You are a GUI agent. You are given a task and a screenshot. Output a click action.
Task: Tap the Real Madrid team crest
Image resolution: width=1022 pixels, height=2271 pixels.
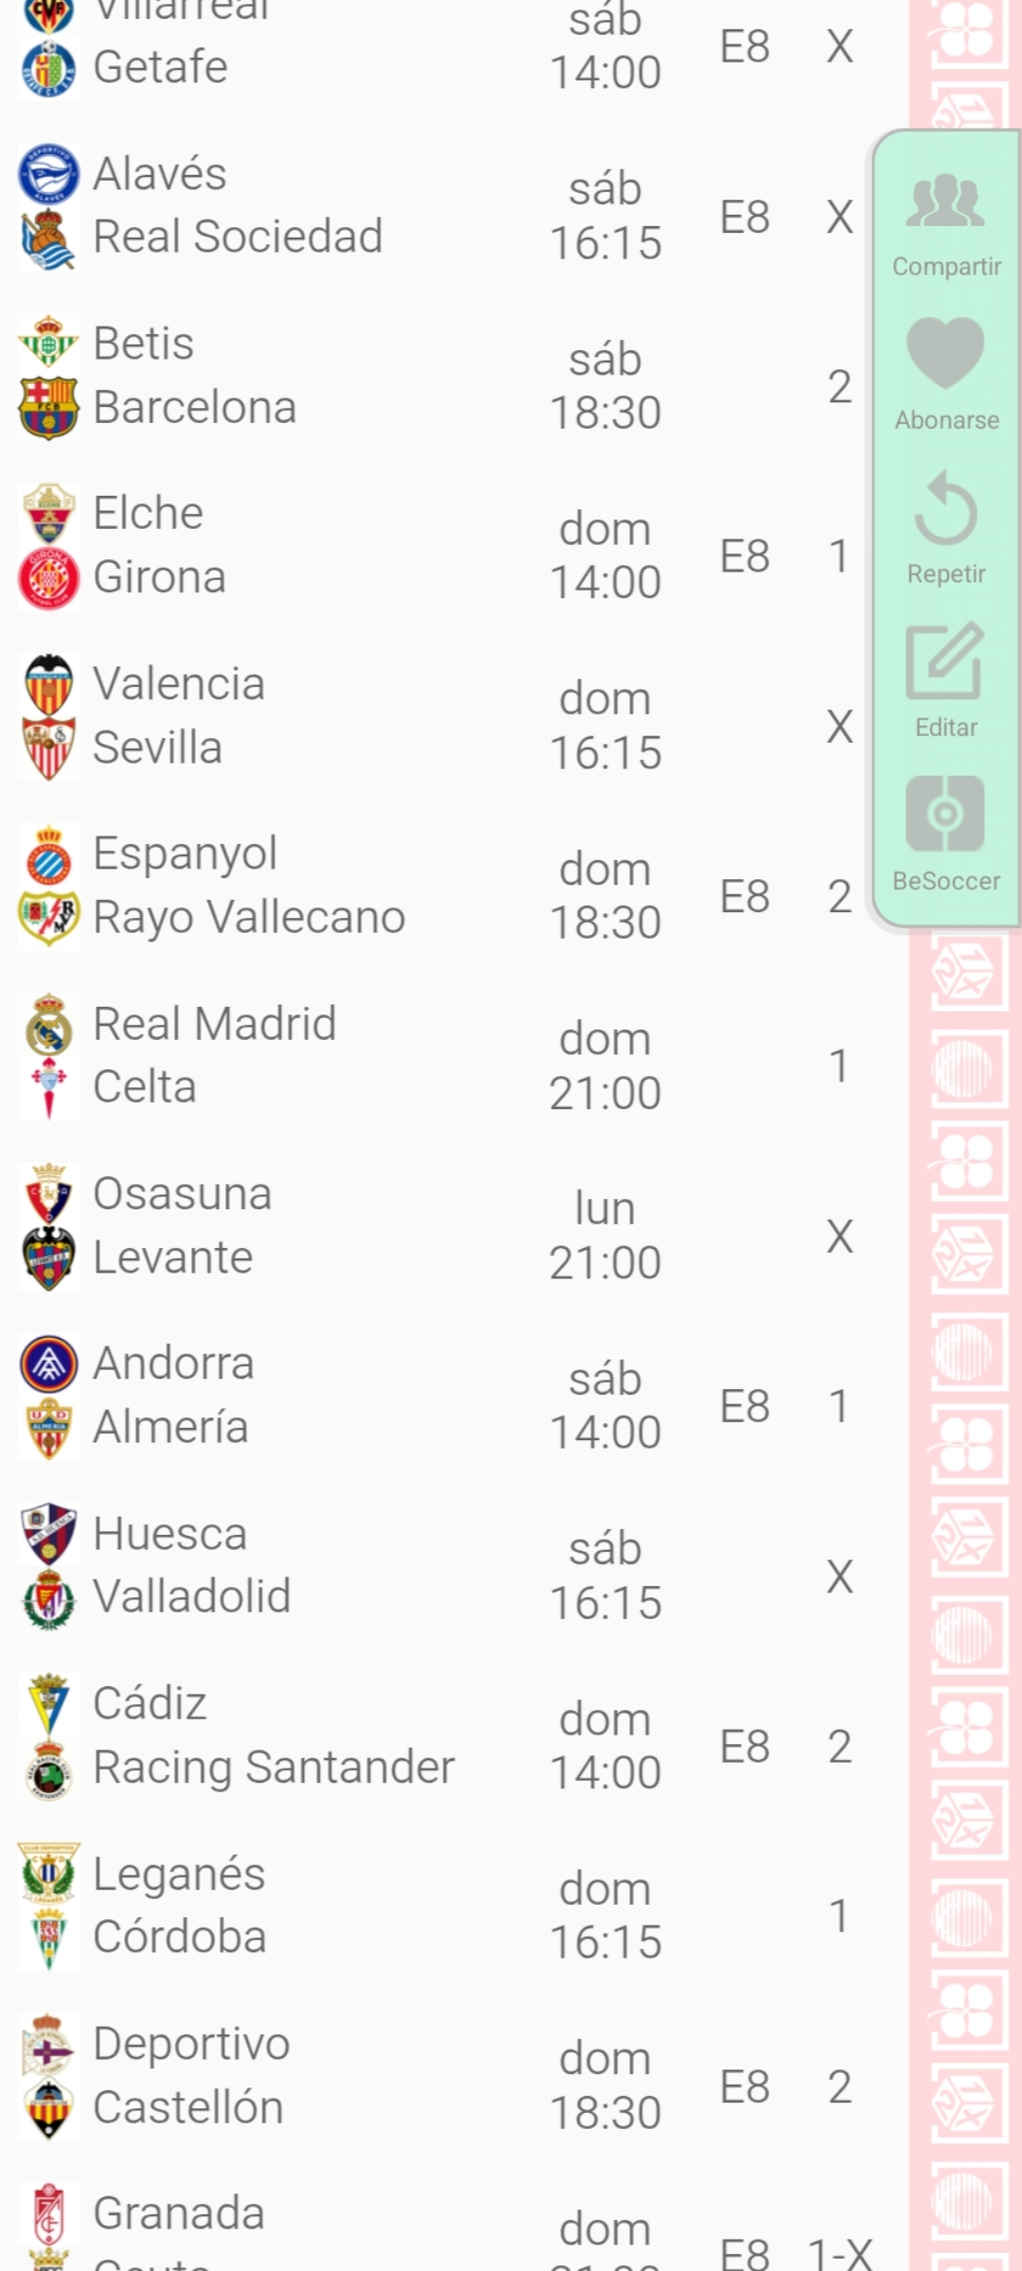click(48, 1025)
